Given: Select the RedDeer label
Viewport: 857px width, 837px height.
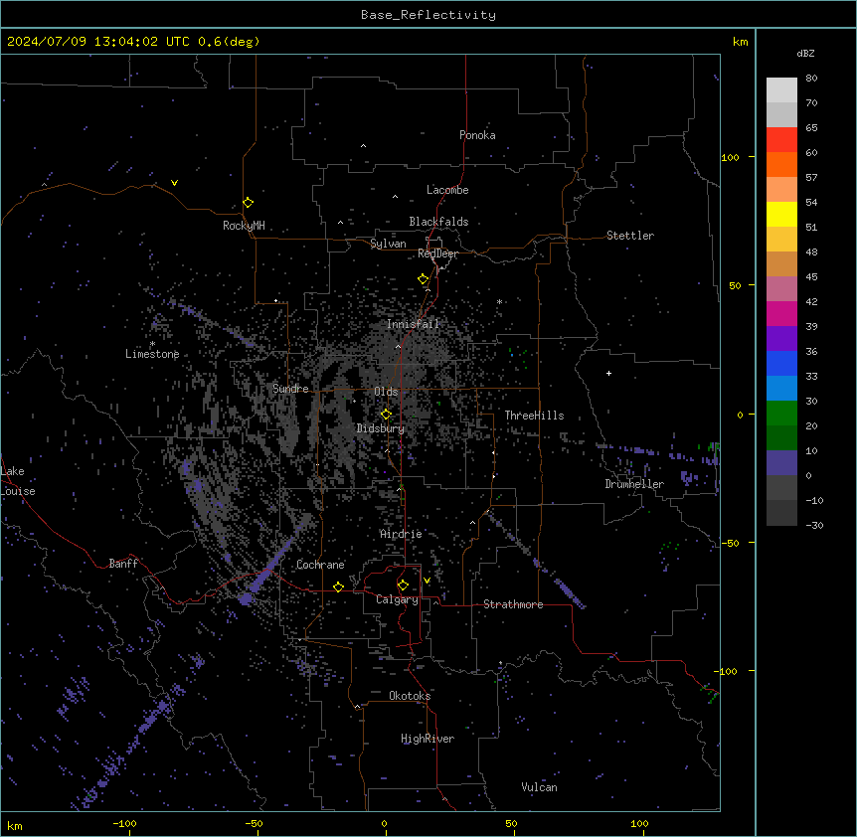Looking at the screenshot, I should 437,253.
